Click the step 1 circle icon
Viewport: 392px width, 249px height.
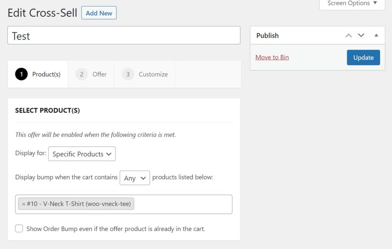point(21,74)
